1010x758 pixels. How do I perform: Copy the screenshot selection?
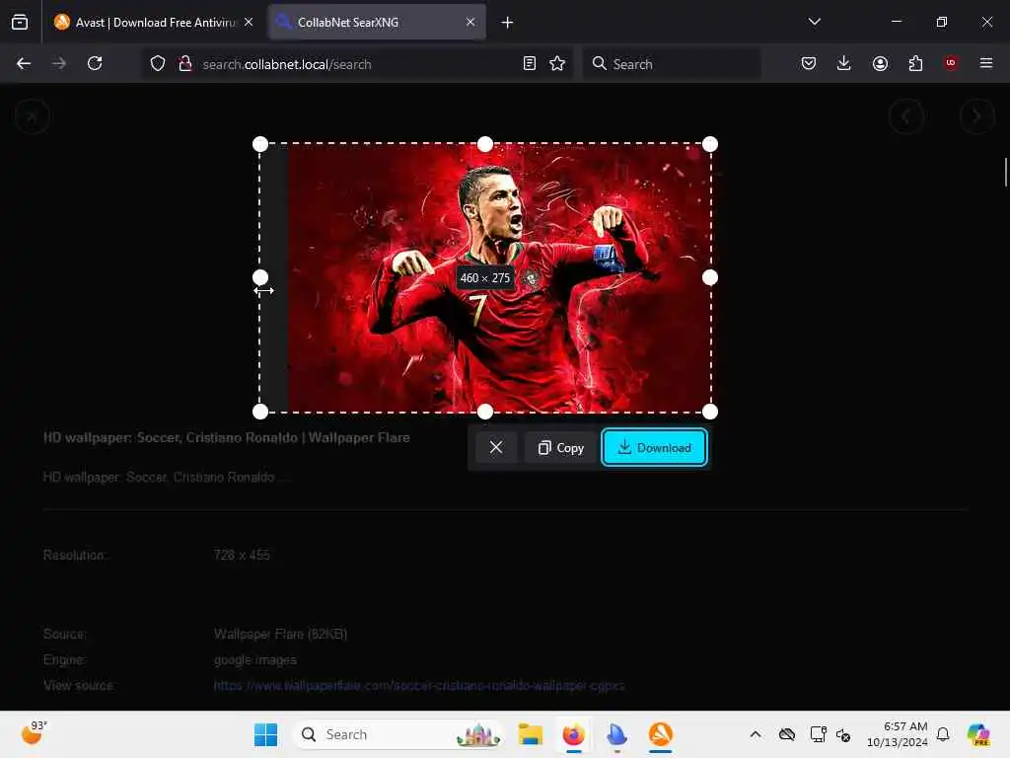tap(560, 447)
